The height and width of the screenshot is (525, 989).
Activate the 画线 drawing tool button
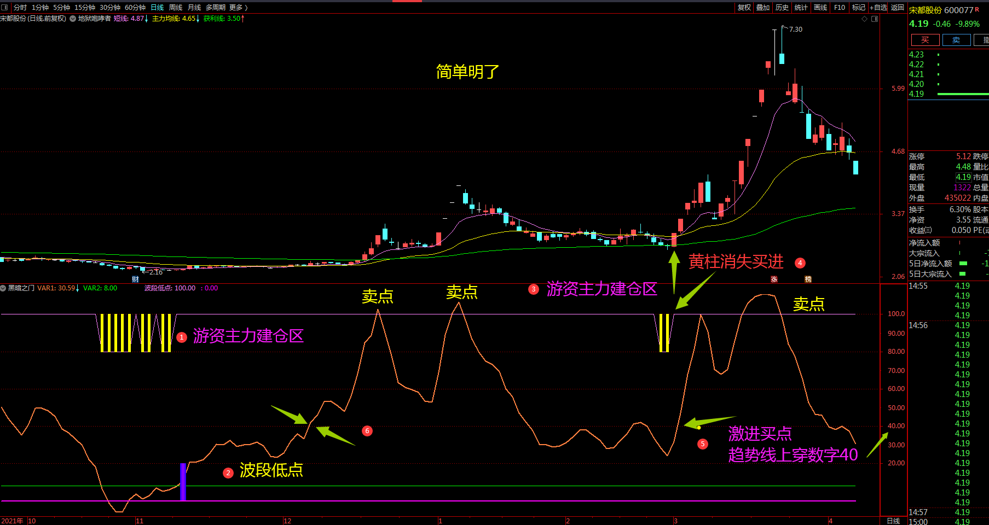click(820, 7)
